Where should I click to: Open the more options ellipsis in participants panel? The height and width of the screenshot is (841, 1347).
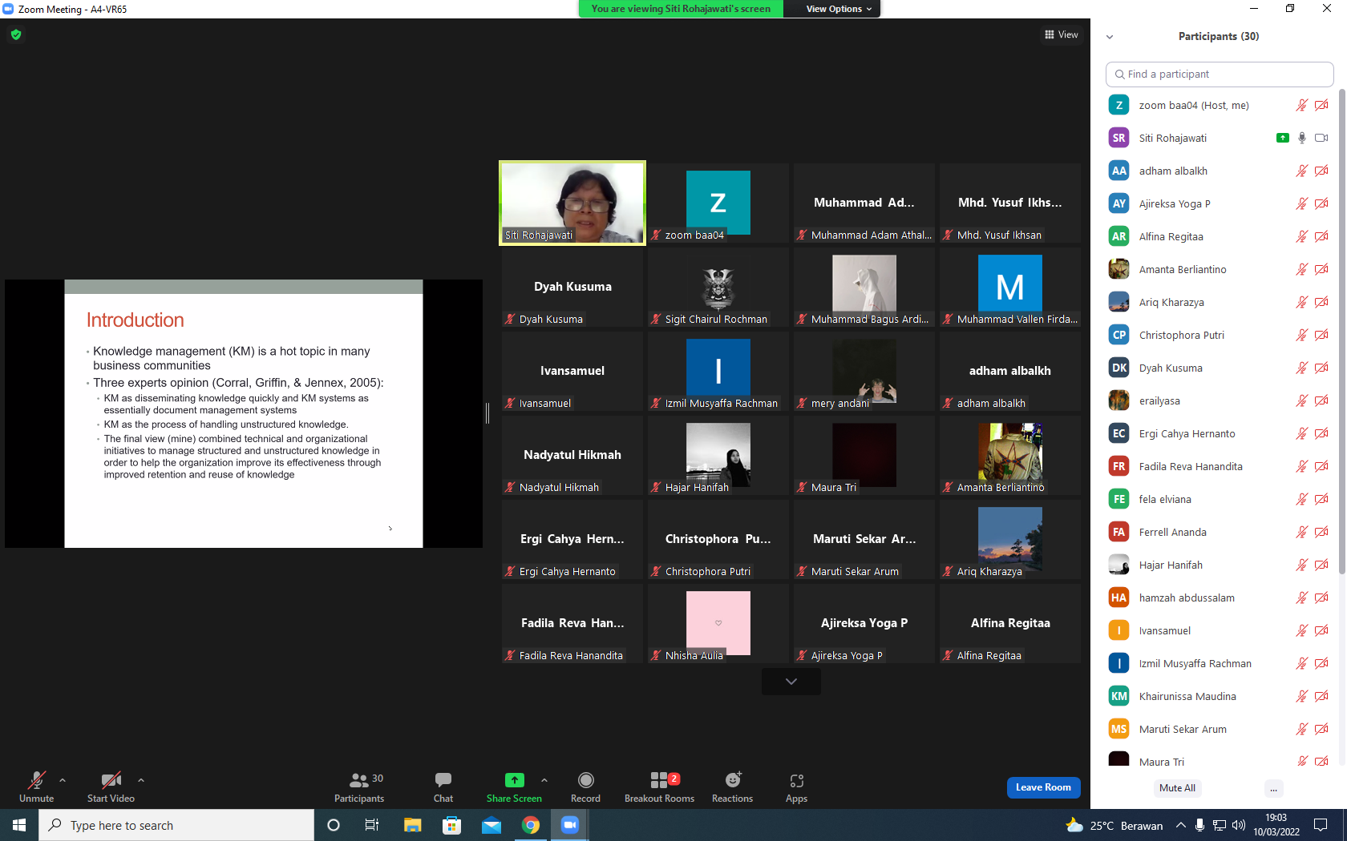point(1273,788)
